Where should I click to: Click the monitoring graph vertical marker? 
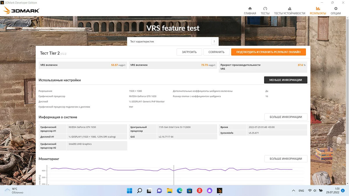pos(174,175)
